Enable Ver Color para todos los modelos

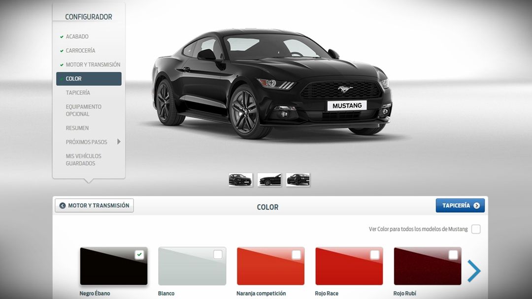[476, 229]
